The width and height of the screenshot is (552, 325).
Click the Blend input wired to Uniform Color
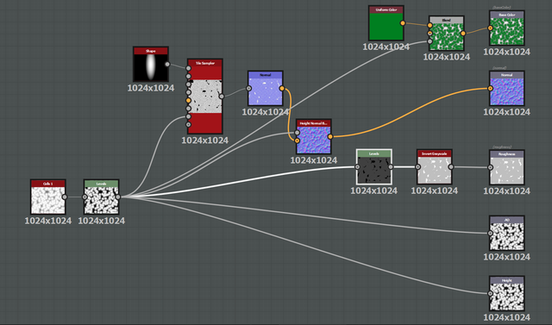(430, 25)
